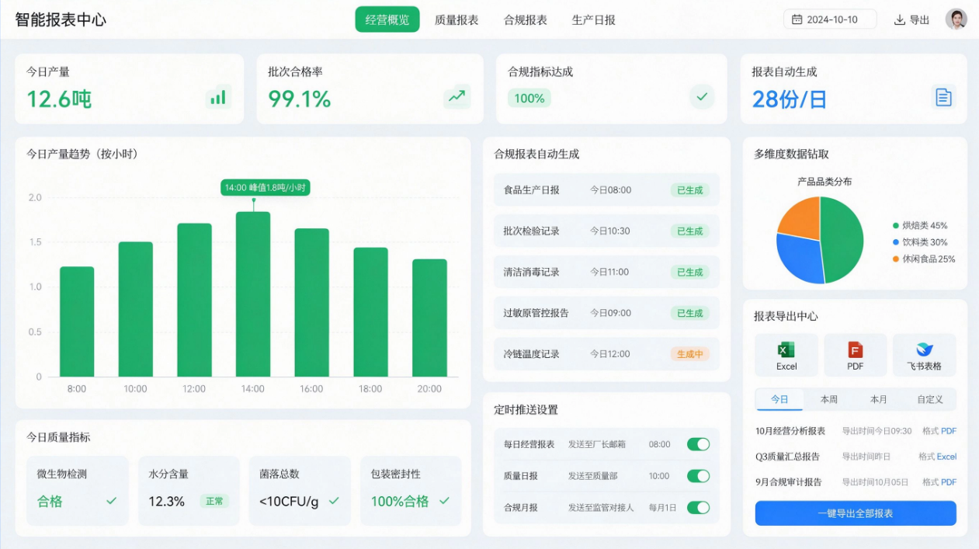Click the 28份/日 report count value
Viewport: 979px width, 549px height.
(790, 99)
